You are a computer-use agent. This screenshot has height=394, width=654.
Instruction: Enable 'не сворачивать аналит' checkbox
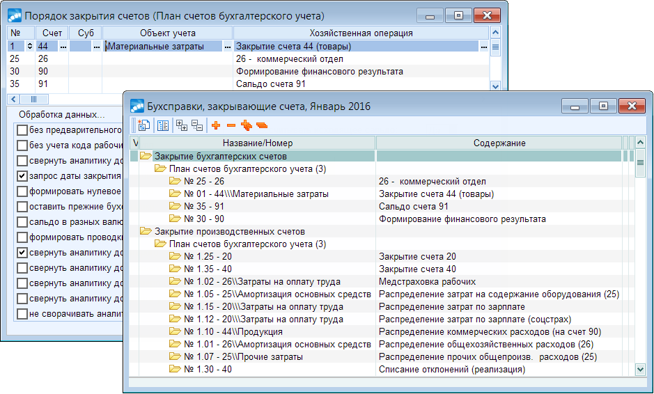pyautogui.click(x=22, y=313)
